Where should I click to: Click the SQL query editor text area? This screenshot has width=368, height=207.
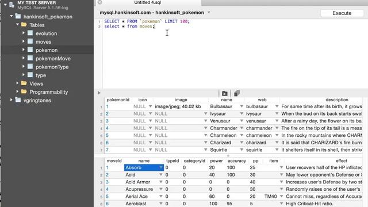pos(235,54)
